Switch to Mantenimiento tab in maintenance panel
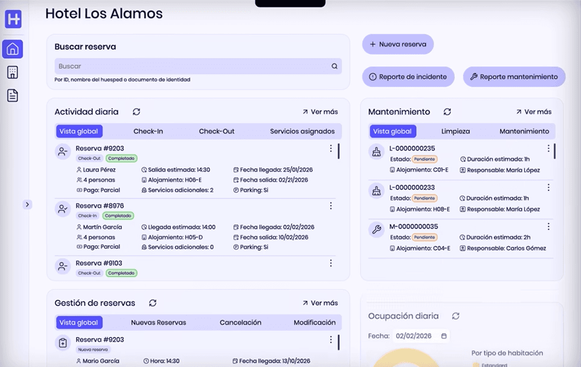Viewport: 581px width, 367px height. (x=524, y=131)
